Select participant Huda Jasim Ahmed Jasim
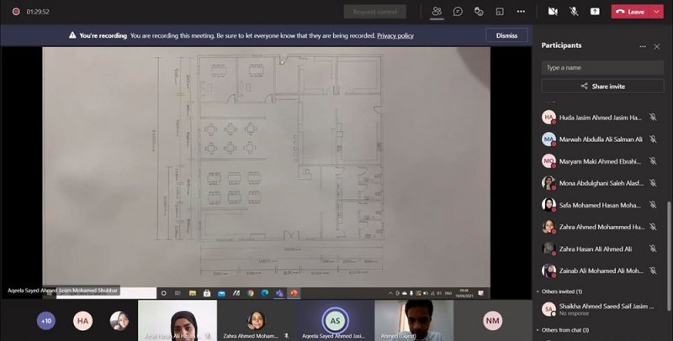This screenshot has width=673, height=341. coord(600,117)
